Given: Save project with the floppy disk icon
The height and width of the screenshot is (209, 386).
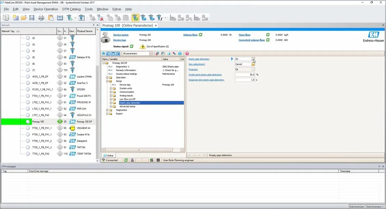Looking at the screenshot, I should (x=32, y=18).
